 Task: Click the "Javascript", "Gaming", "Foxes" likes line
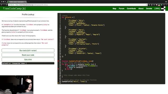pos(85,53)
